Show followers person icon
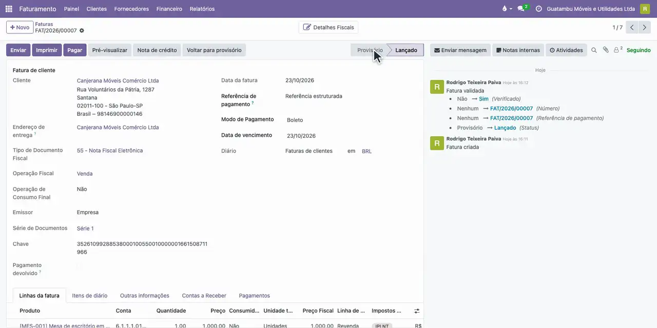Image resolution: width=657 pixels, height=328 pixels. tap(618, 50)
